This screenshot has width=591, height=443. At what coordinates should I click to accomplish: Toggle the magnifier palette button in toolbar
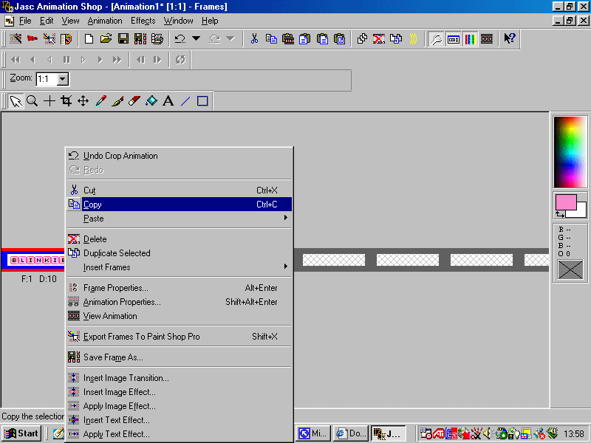pos(436,39)
